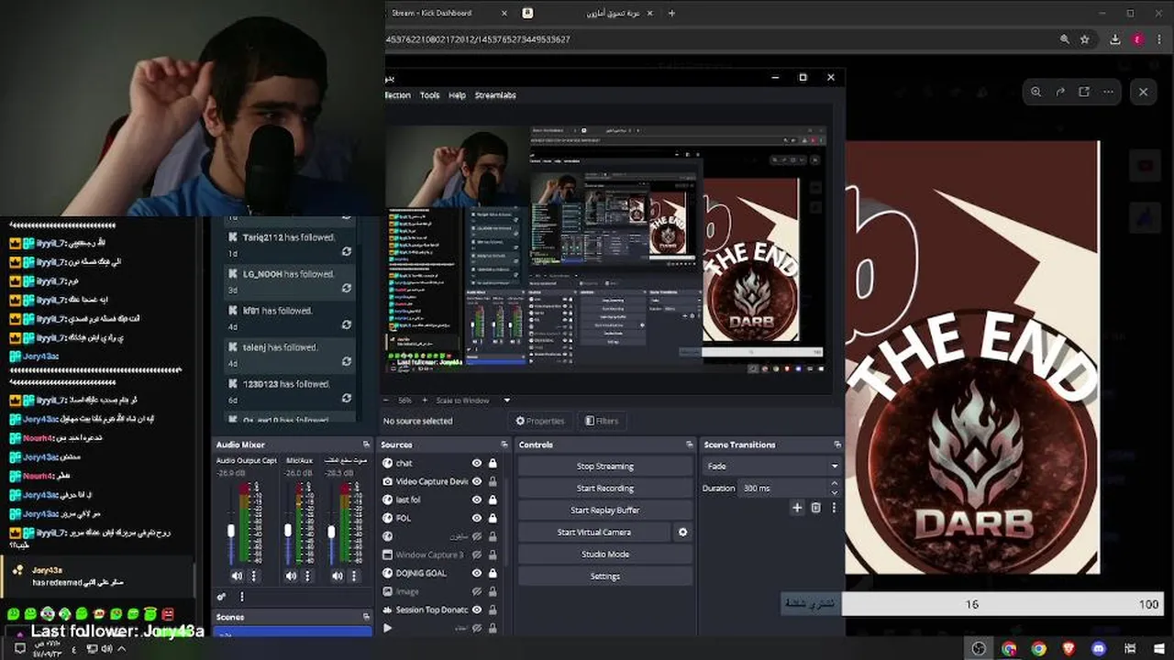1174x660 pixels.
Task: Increase transition Duration spinner up arrow
Action: (834, 485)
